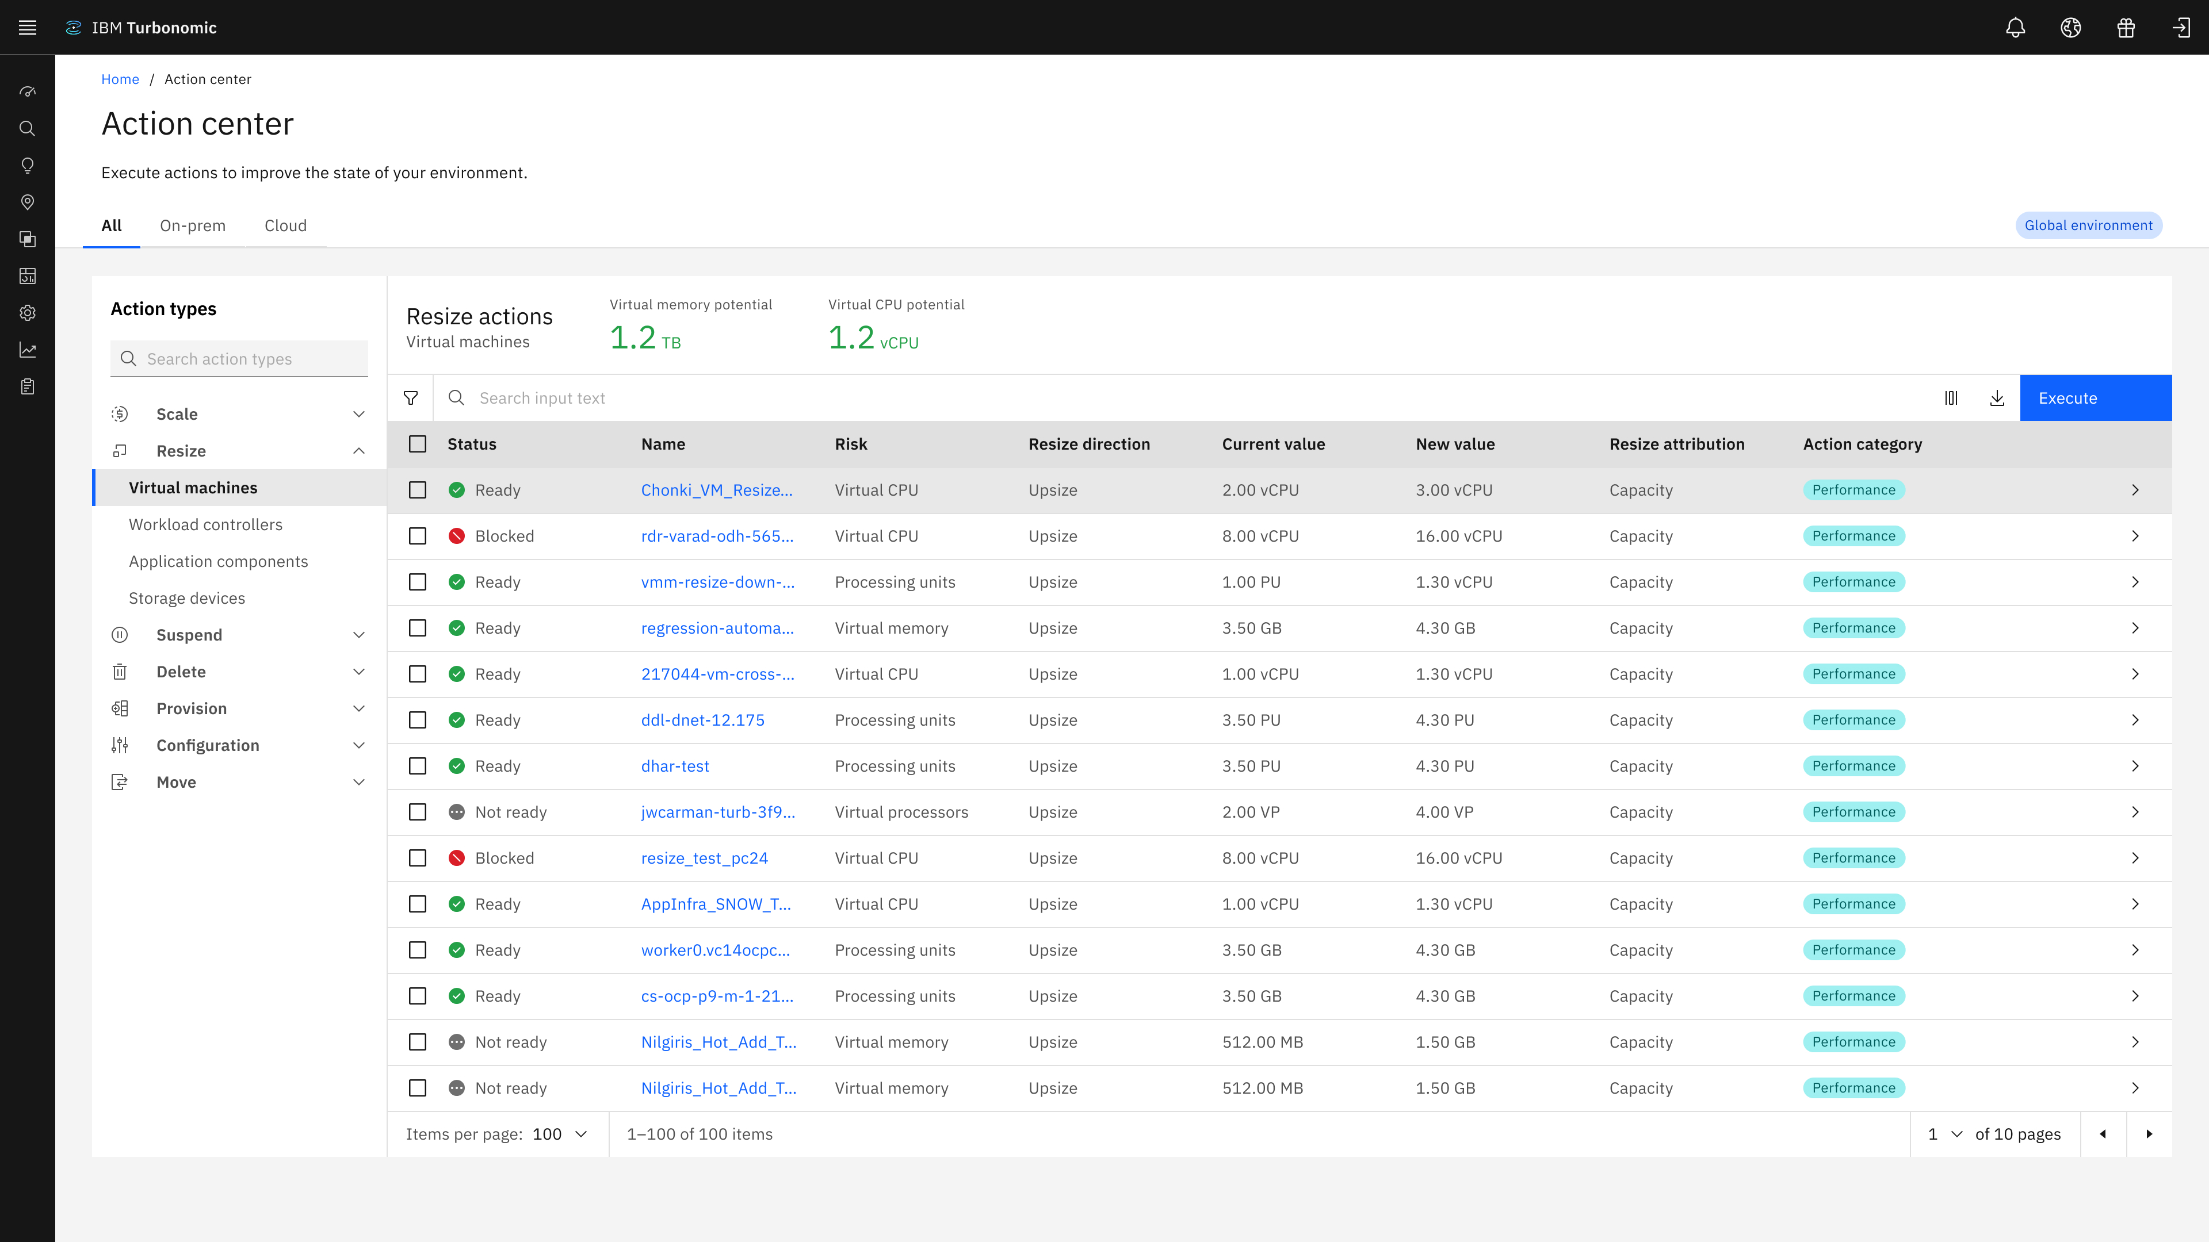Image resolution: width=2209 pixels, height=1242 pixels.
Task: Expand the Scale action type
Action: coord(238,414)
